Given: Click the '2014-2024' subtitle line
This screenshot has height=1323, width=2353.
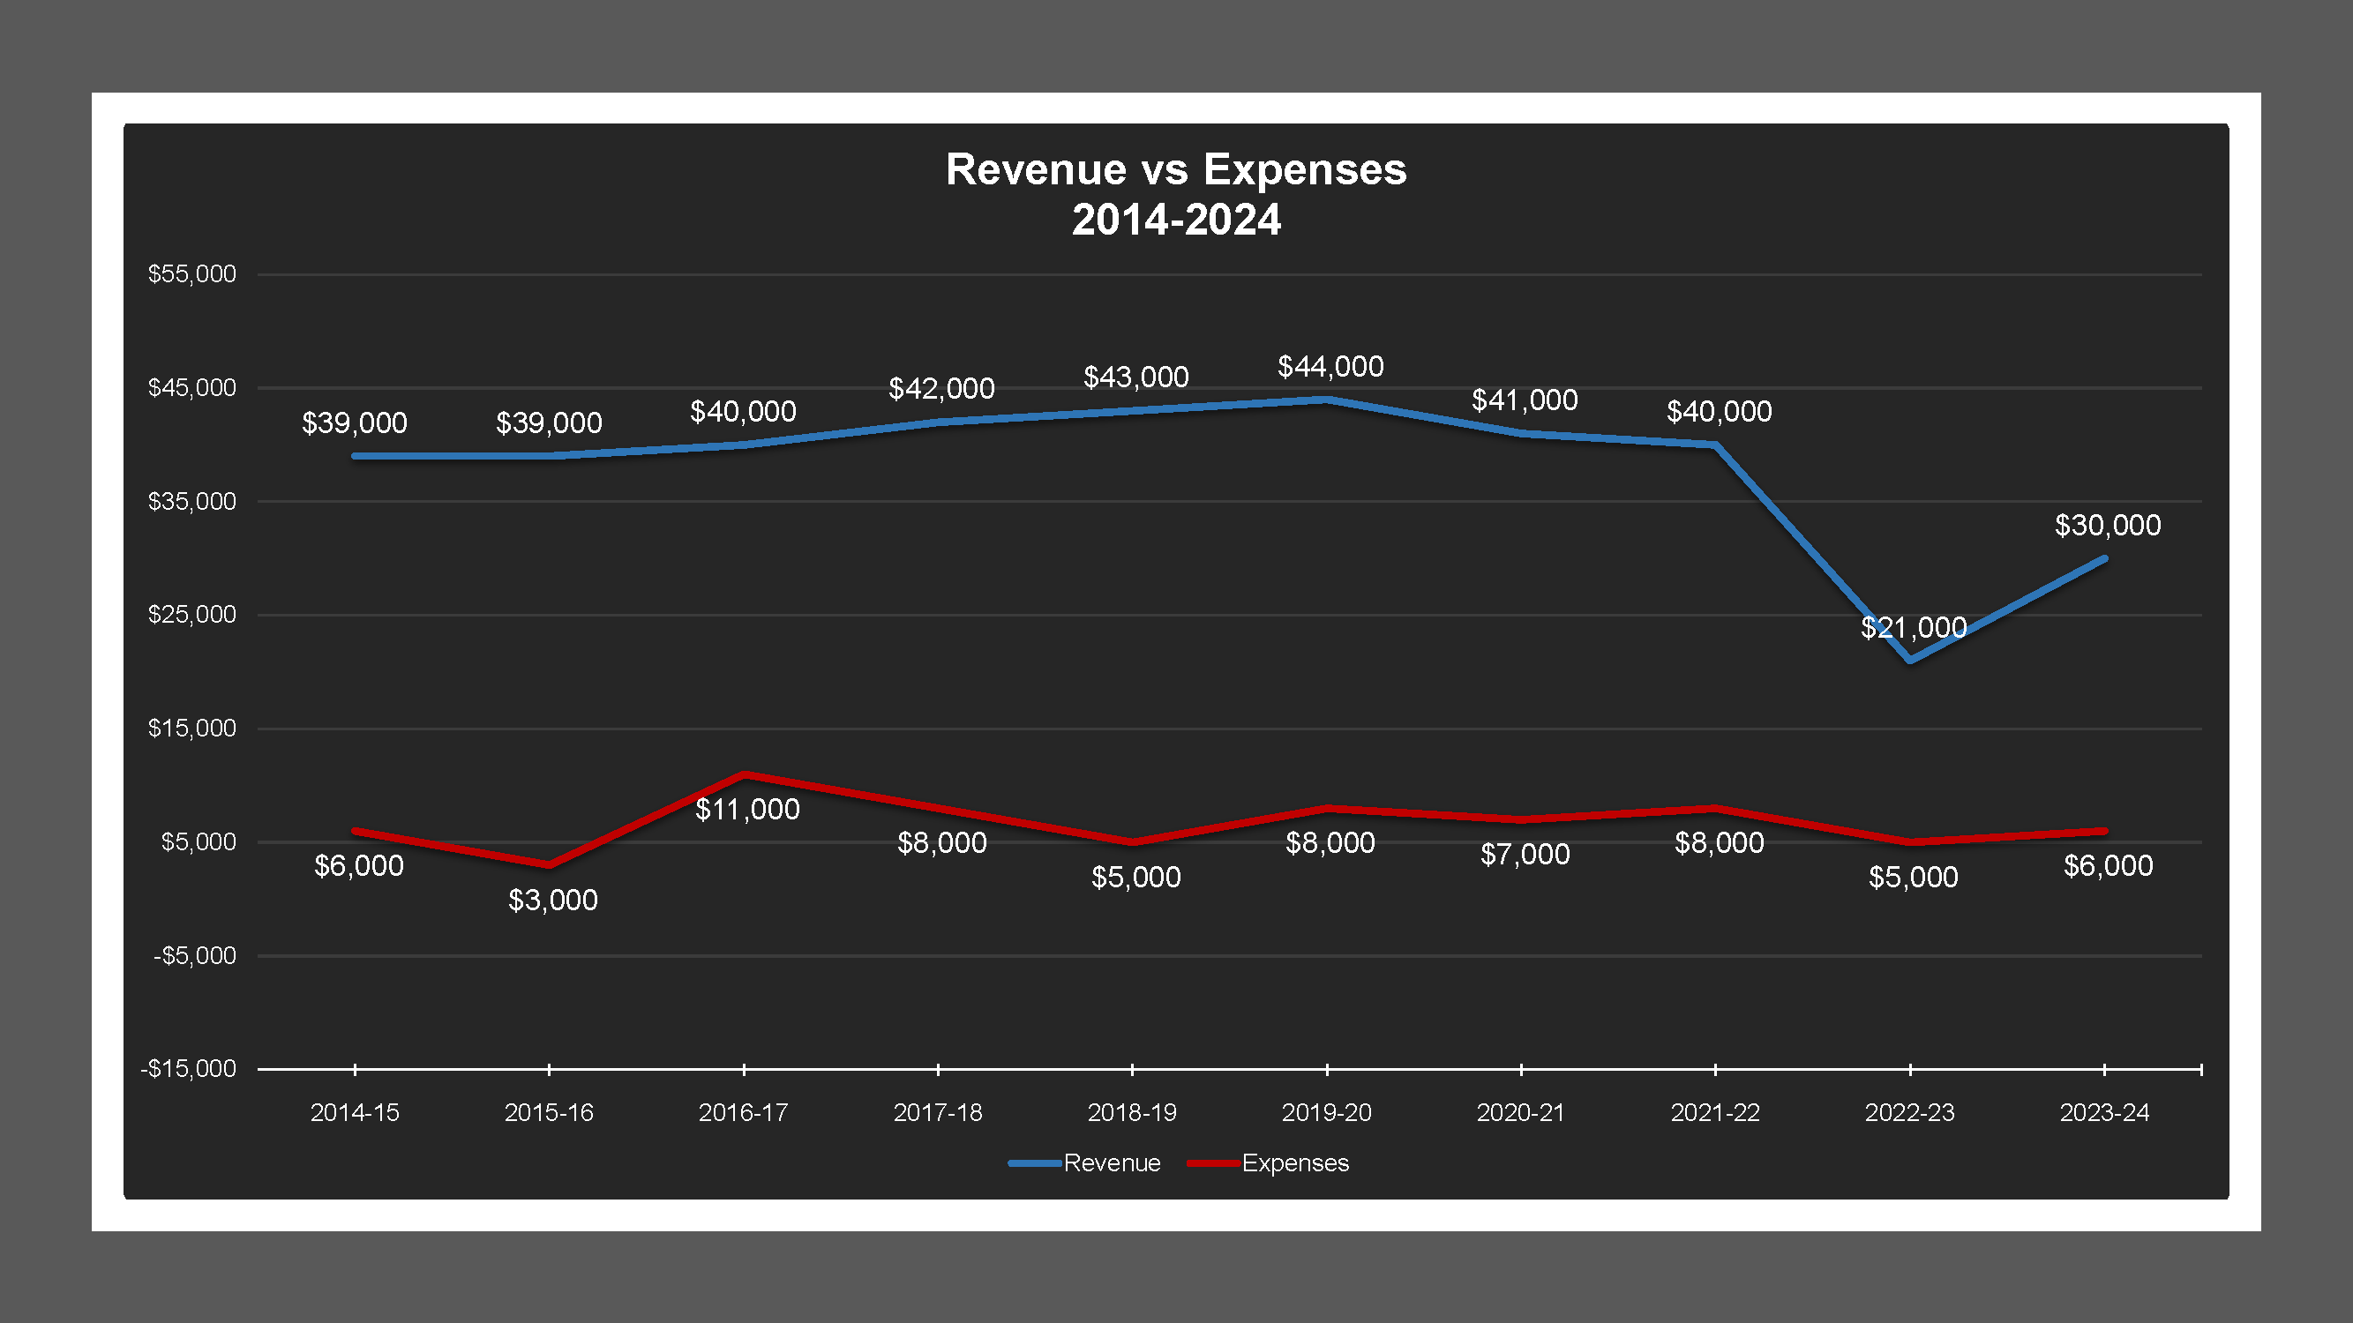Looking at the screenshot, I should tap(1175, 220).
